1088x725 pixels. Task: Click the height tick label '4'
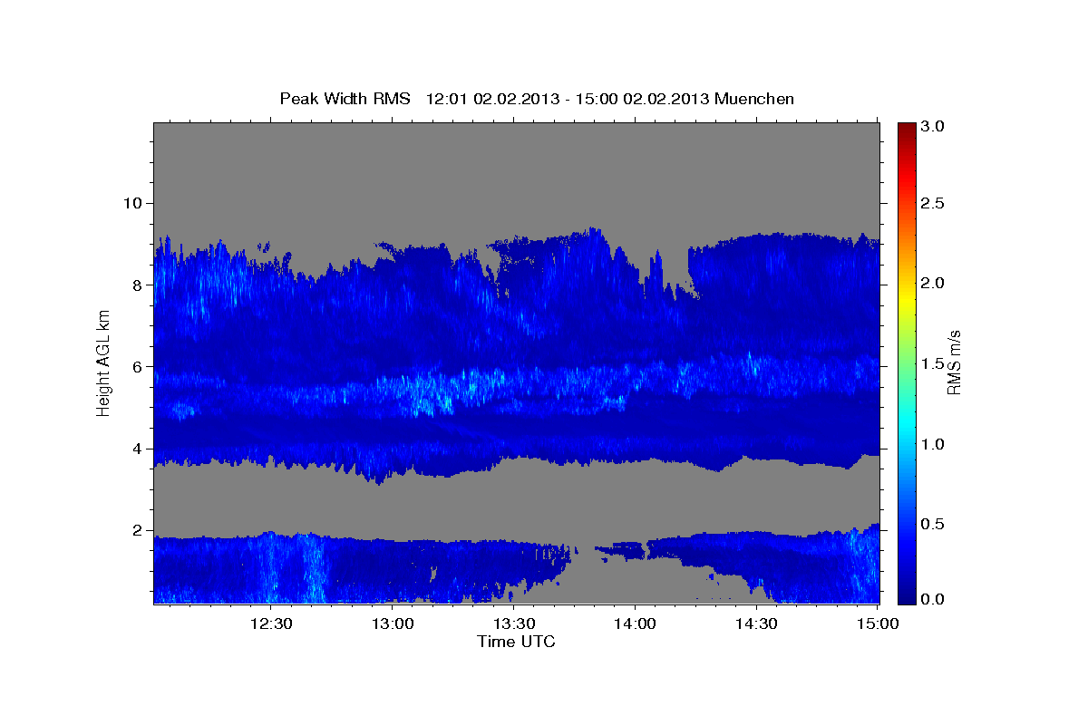pos(138,449)
